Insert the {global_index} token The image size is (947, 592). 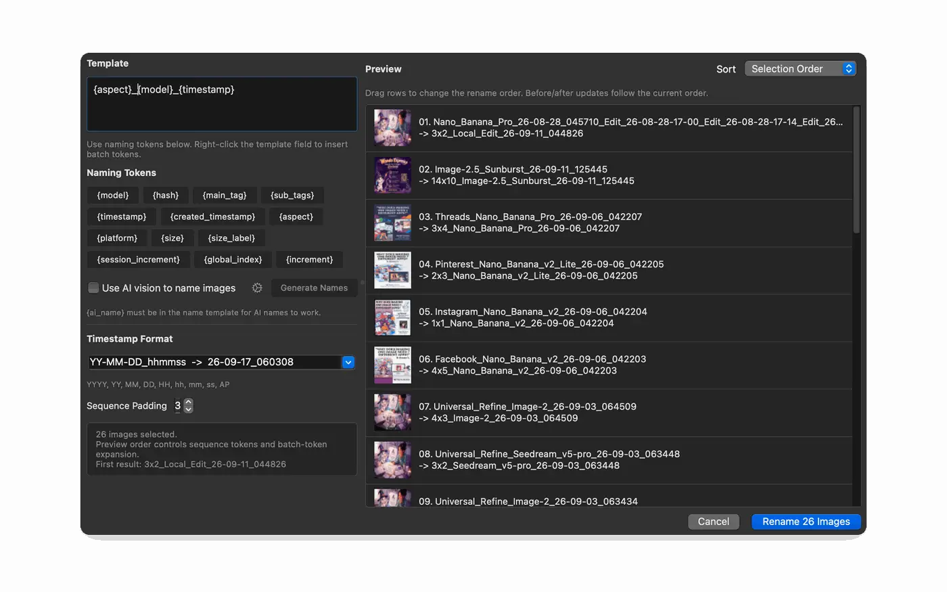(233, 260)
